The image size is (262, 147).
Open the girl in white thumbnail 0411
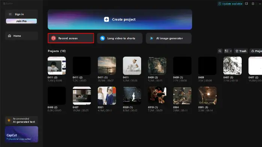tap(132, 66)
